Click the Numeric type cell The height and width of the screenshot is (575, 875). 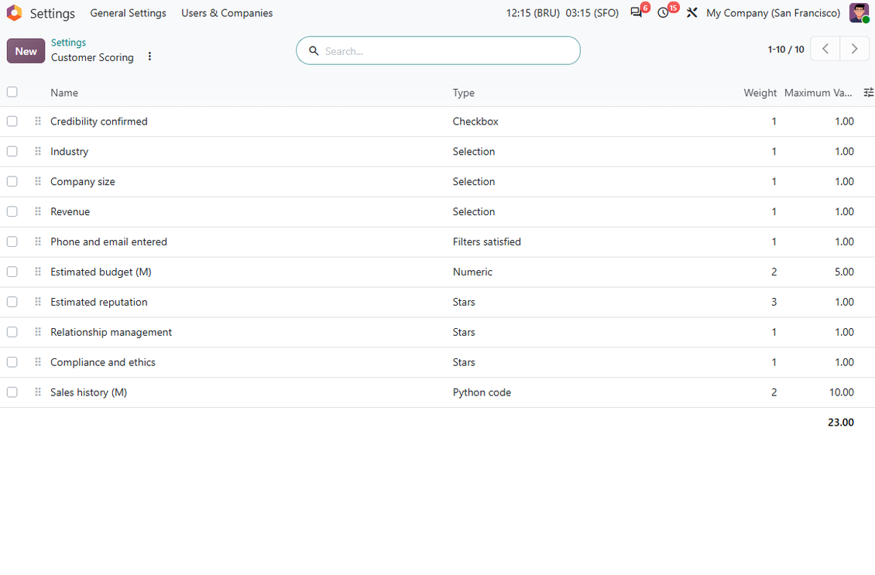coord(472,272)
